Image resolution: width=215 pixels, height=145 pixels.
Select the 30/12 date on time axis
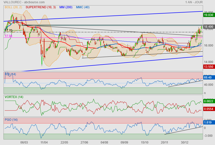tap(184, 142)
